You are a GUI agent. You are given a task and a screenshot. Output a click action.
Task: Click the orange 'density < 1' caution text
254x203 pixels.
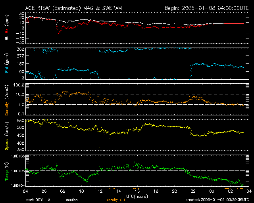coord(116,200)
